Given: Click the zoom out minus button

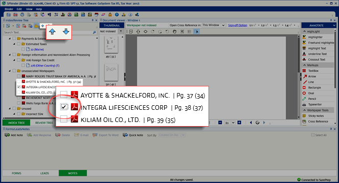Looking at the screenshot, I should [220, 123].
